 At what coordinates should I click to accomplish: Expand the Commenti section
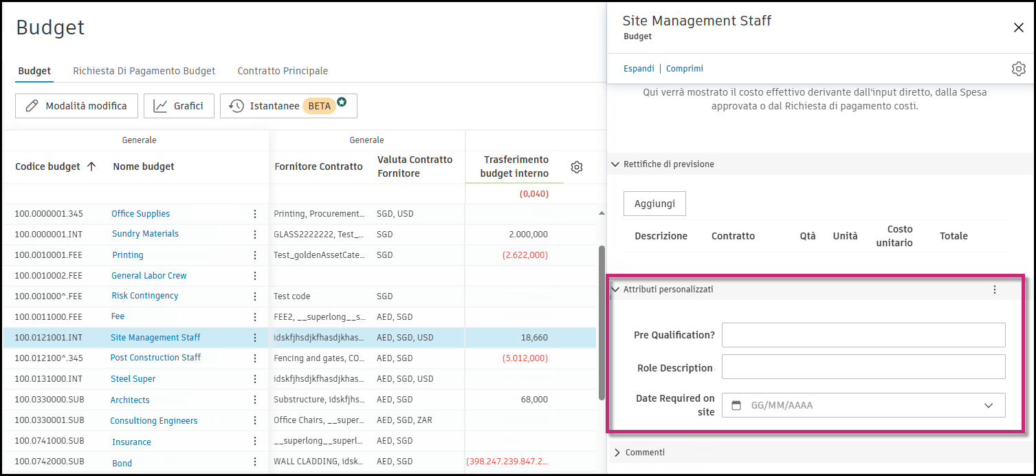pyautogui.click(x=617, y=452)
